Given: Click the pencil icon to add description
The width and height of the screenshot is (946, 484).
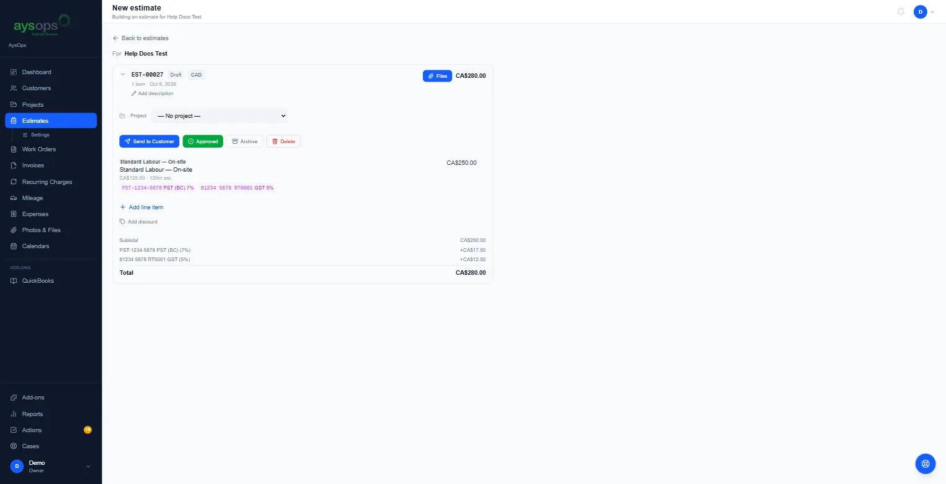Looking at the screenshot, I should click(134, 94).
